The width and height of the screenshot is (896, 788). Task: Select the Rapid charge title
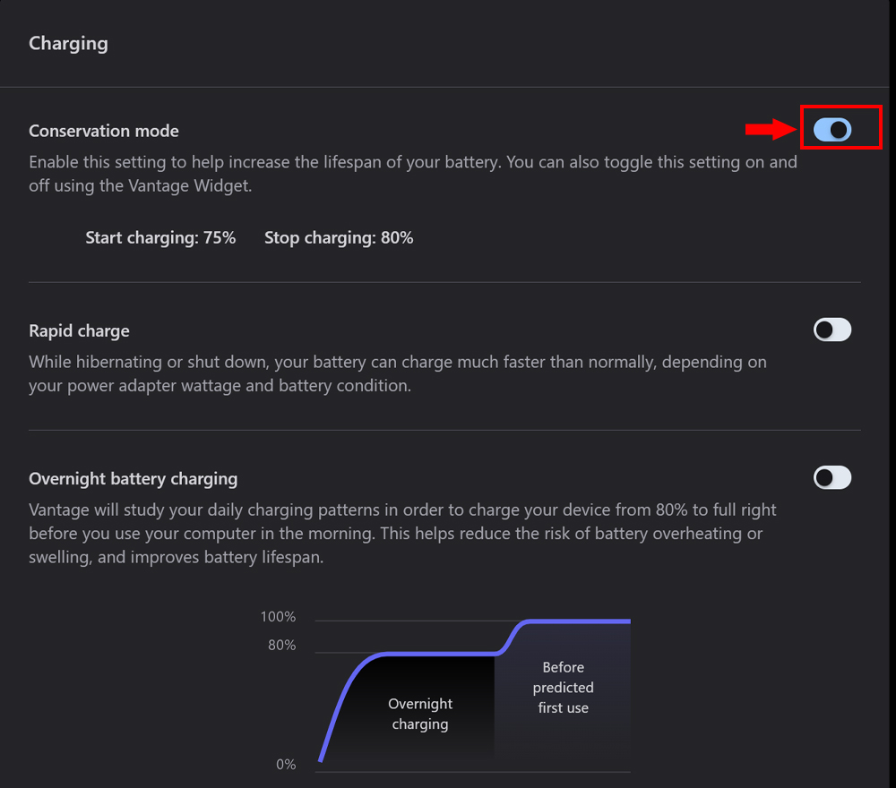pyautogui.click(x=79, y=330)
